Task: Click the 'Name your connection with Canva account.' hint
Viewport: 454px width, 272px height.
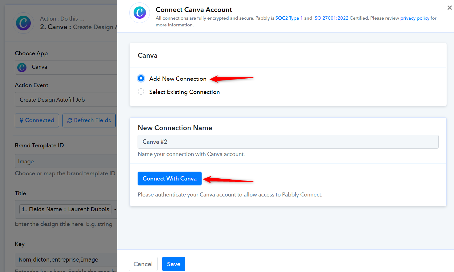Action: tap(191, 154)
